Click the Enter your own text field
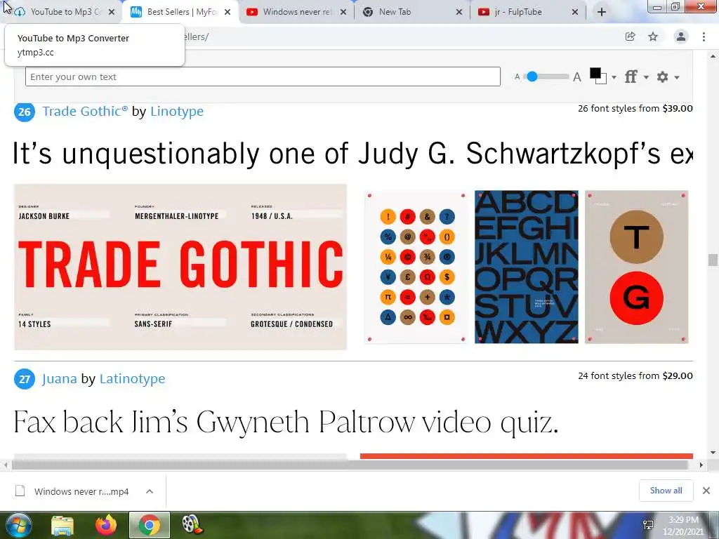Image resolution: width=719 pixels, height=539 pixels. pyautogui.click(x=263, y=76)
